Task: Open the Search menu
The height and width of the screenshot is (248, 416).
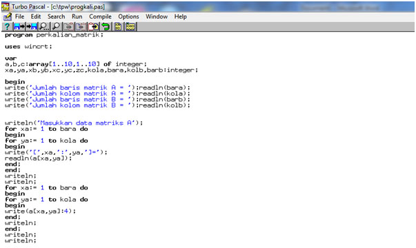Action: 56,17
